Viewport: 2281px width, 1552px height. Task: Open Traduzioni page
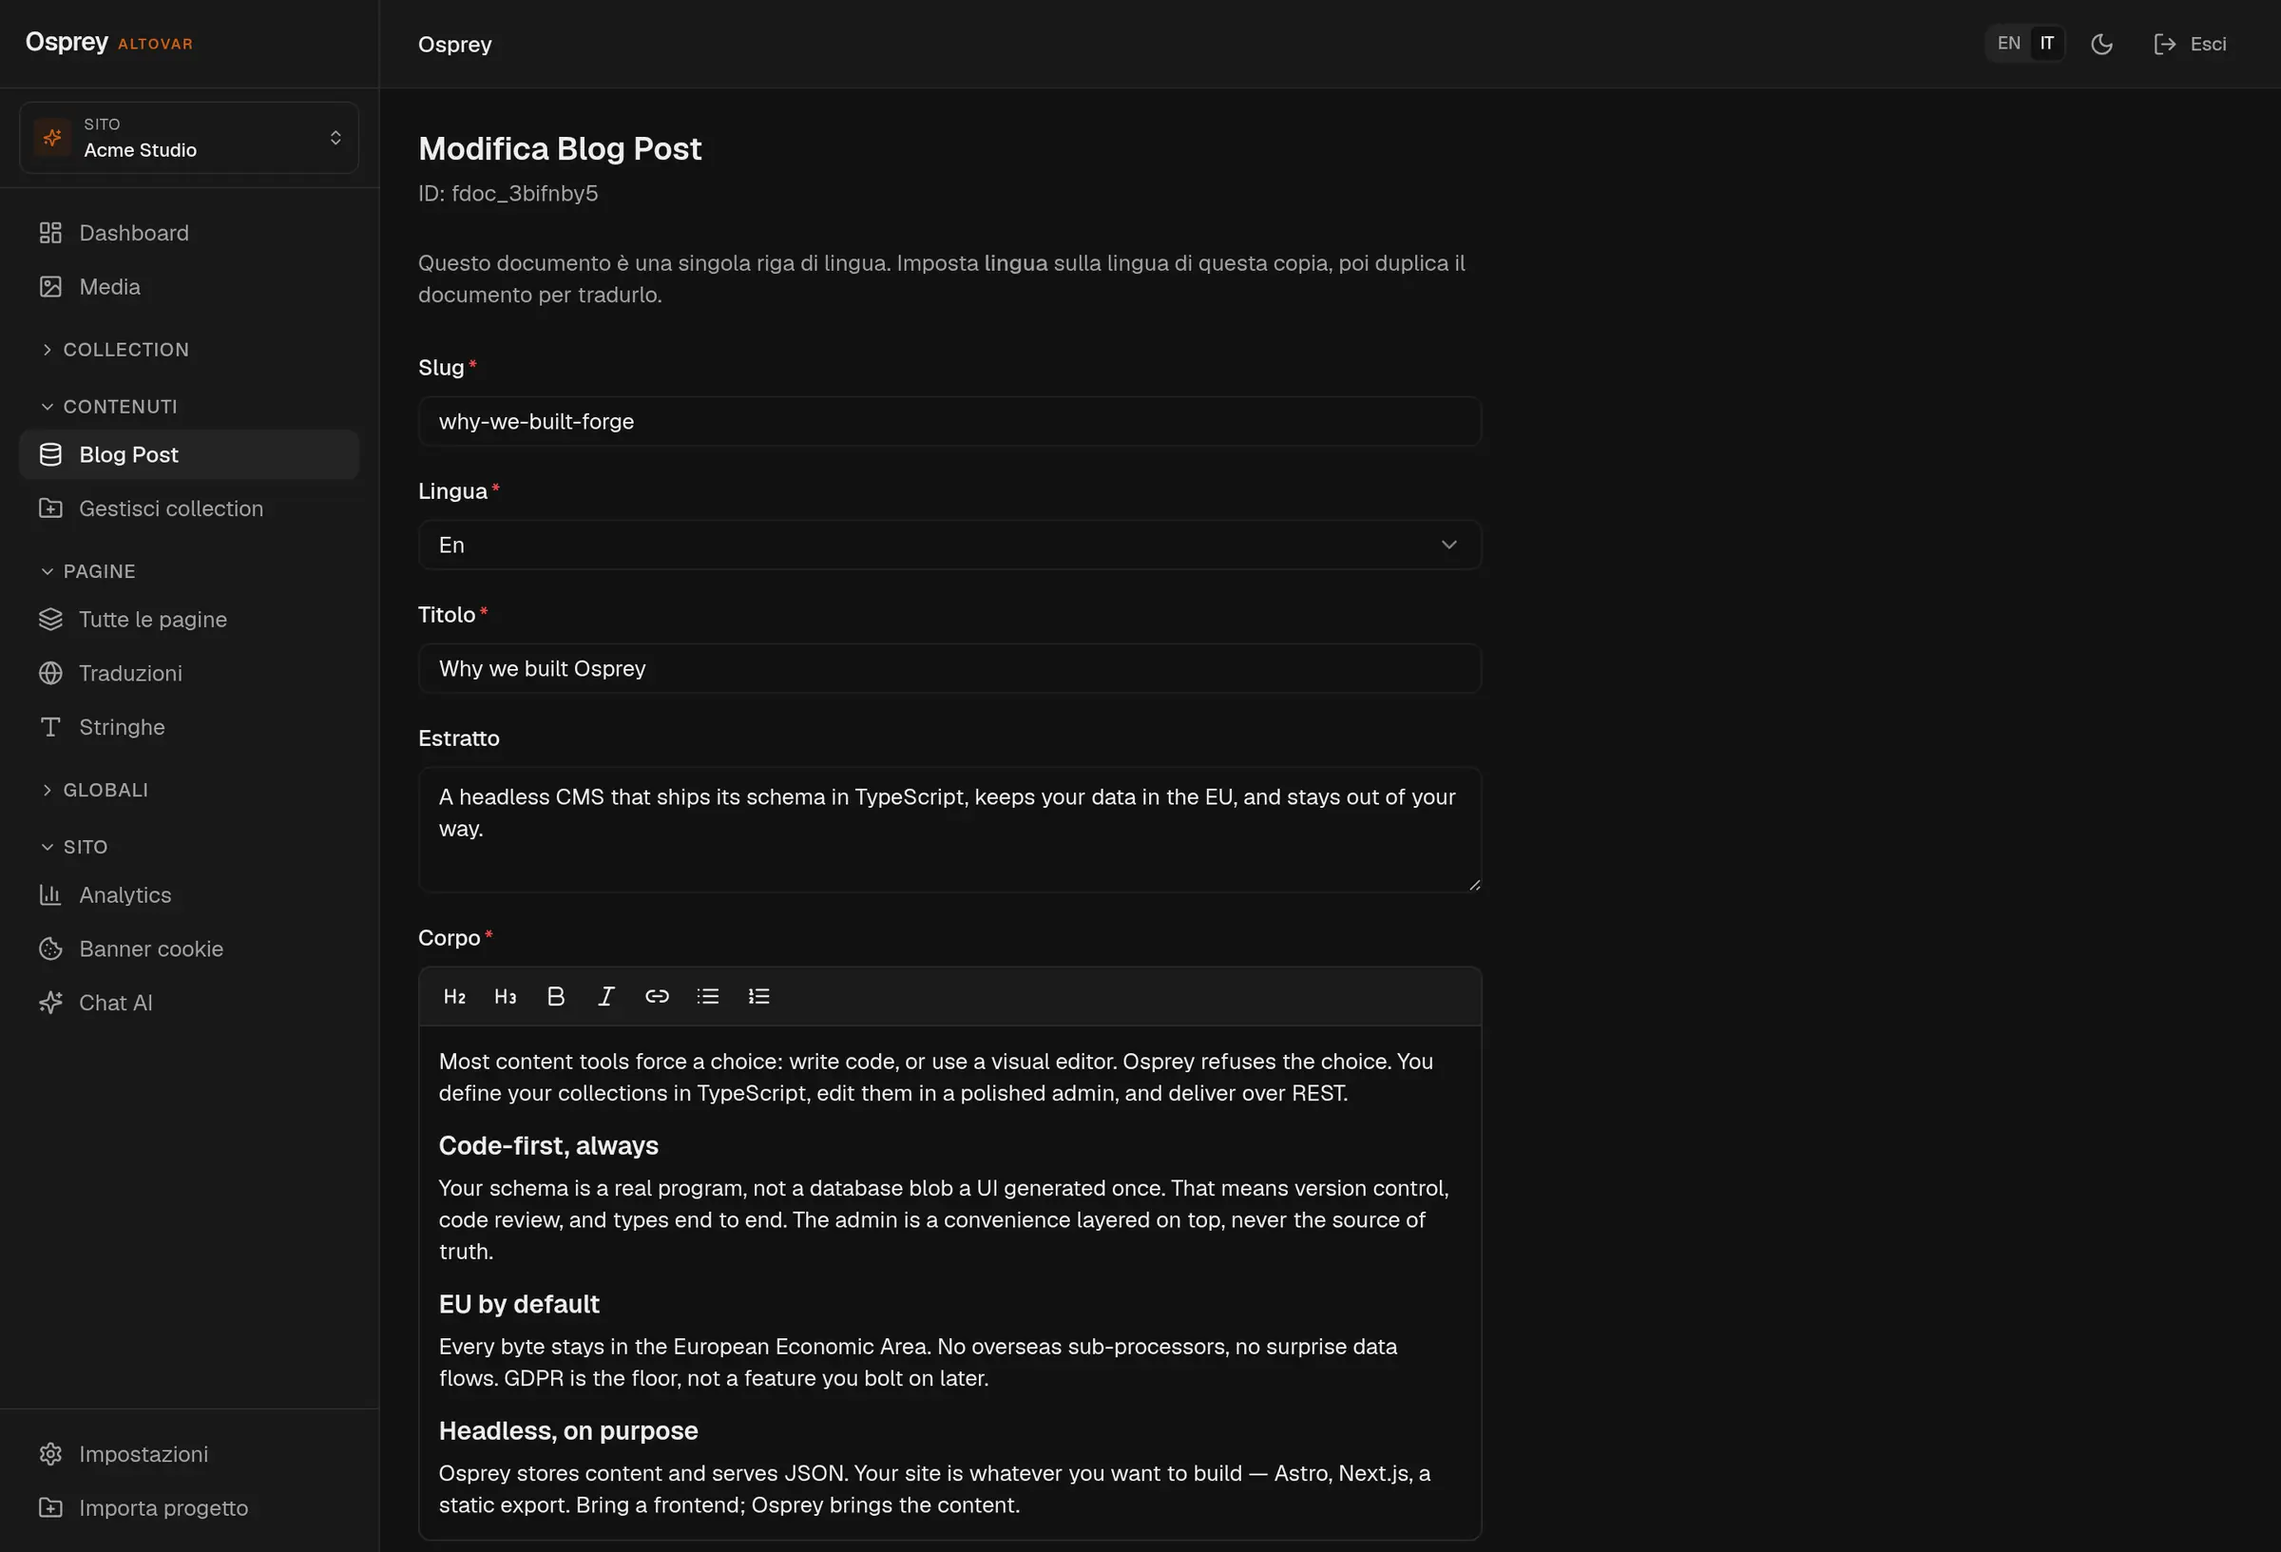click(188, 674)
